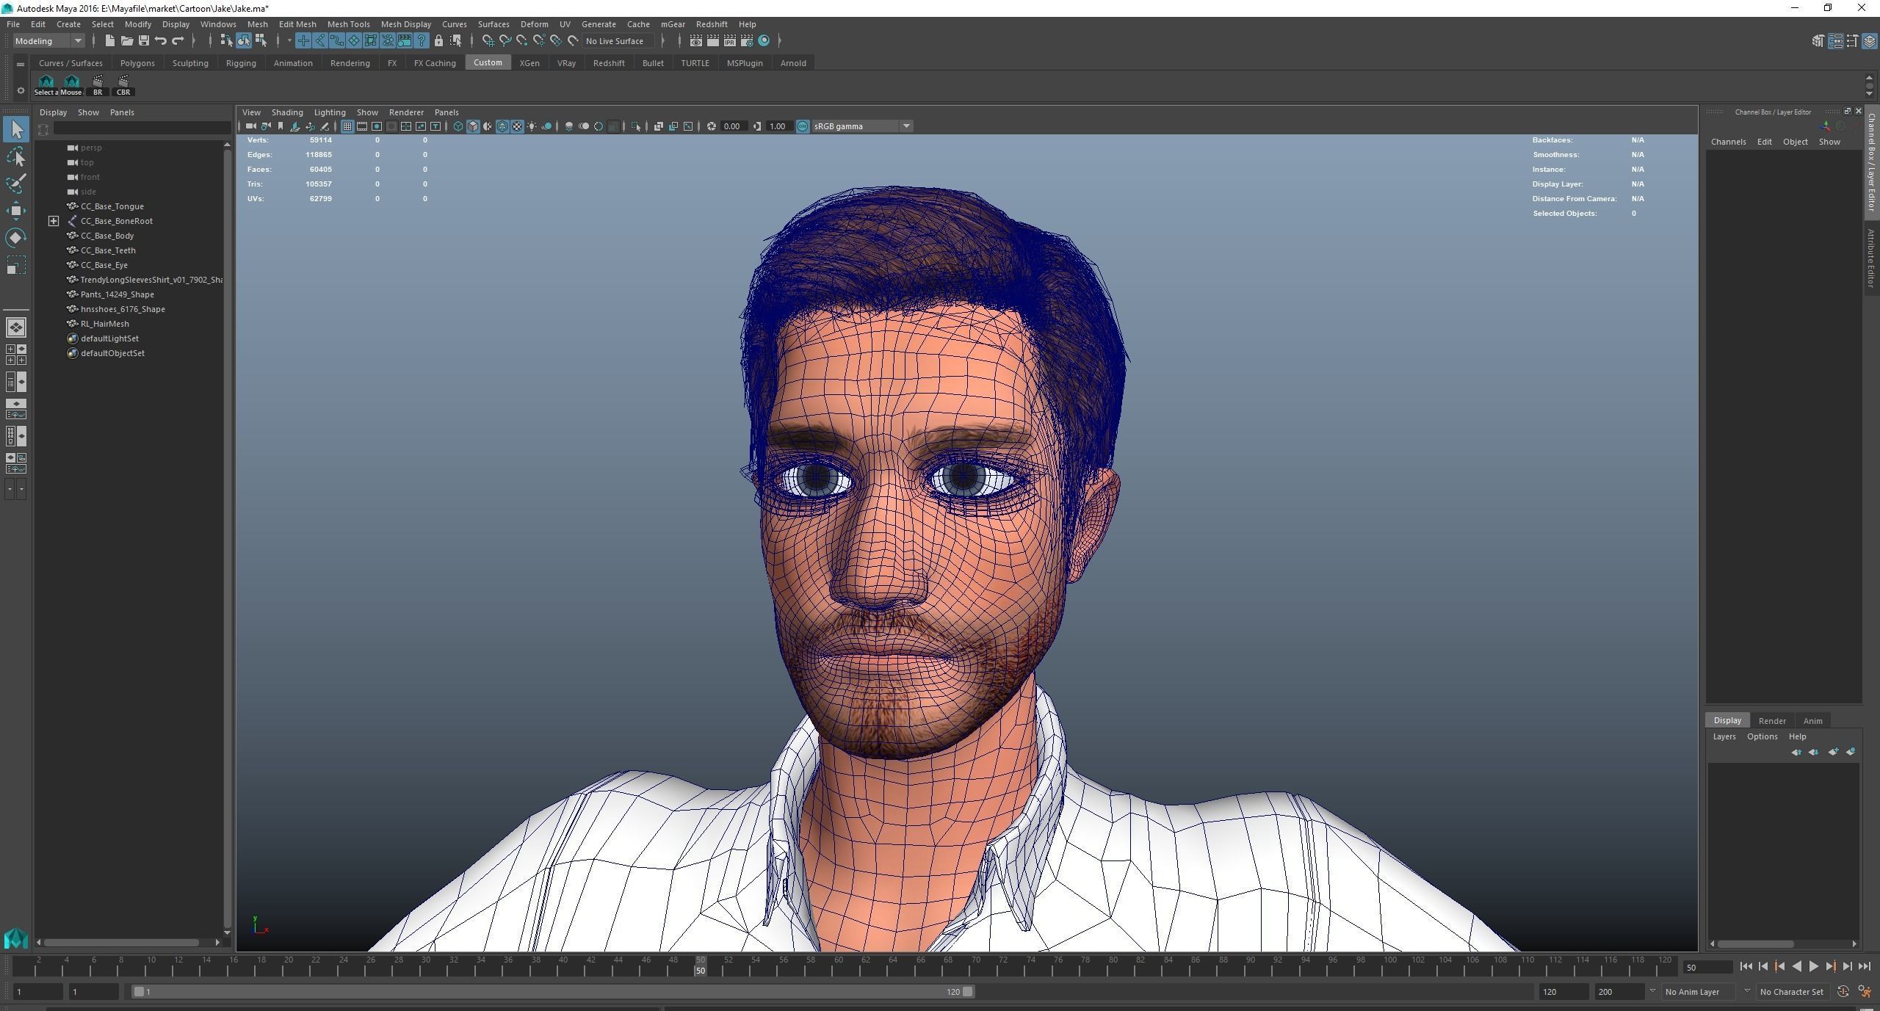
Task: Click the CBR shelf button
Action: tap(123, 84)
